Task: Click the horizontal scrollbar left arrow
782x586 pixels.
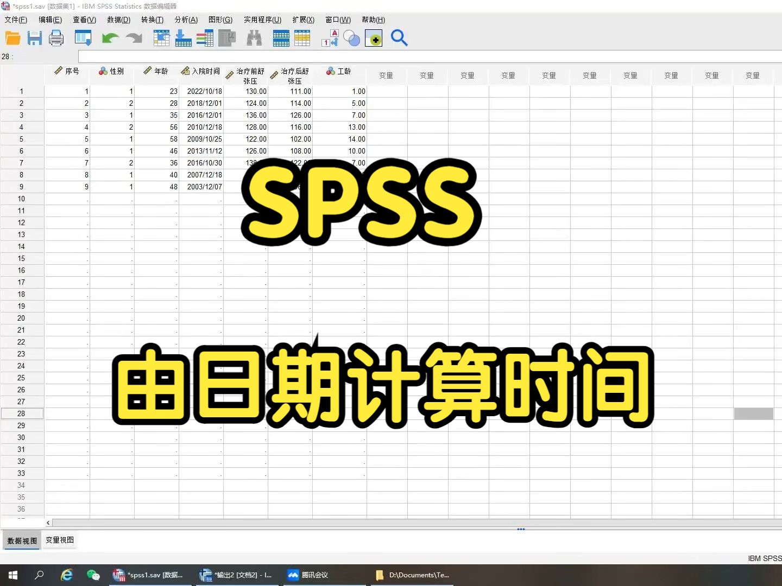Action: (48, 523)
